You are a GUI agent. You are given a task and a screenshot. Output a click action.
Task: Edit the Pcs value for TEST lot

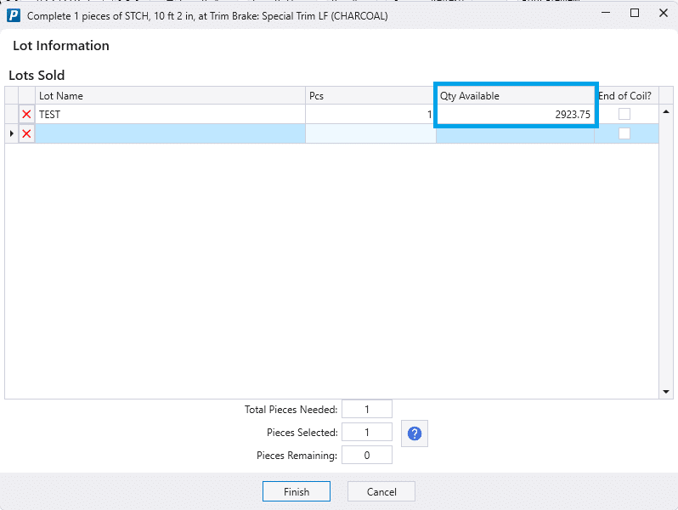[x=370, y=114]
